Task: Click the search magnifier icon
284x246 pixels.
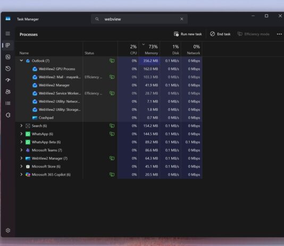Action: (97, 19)
